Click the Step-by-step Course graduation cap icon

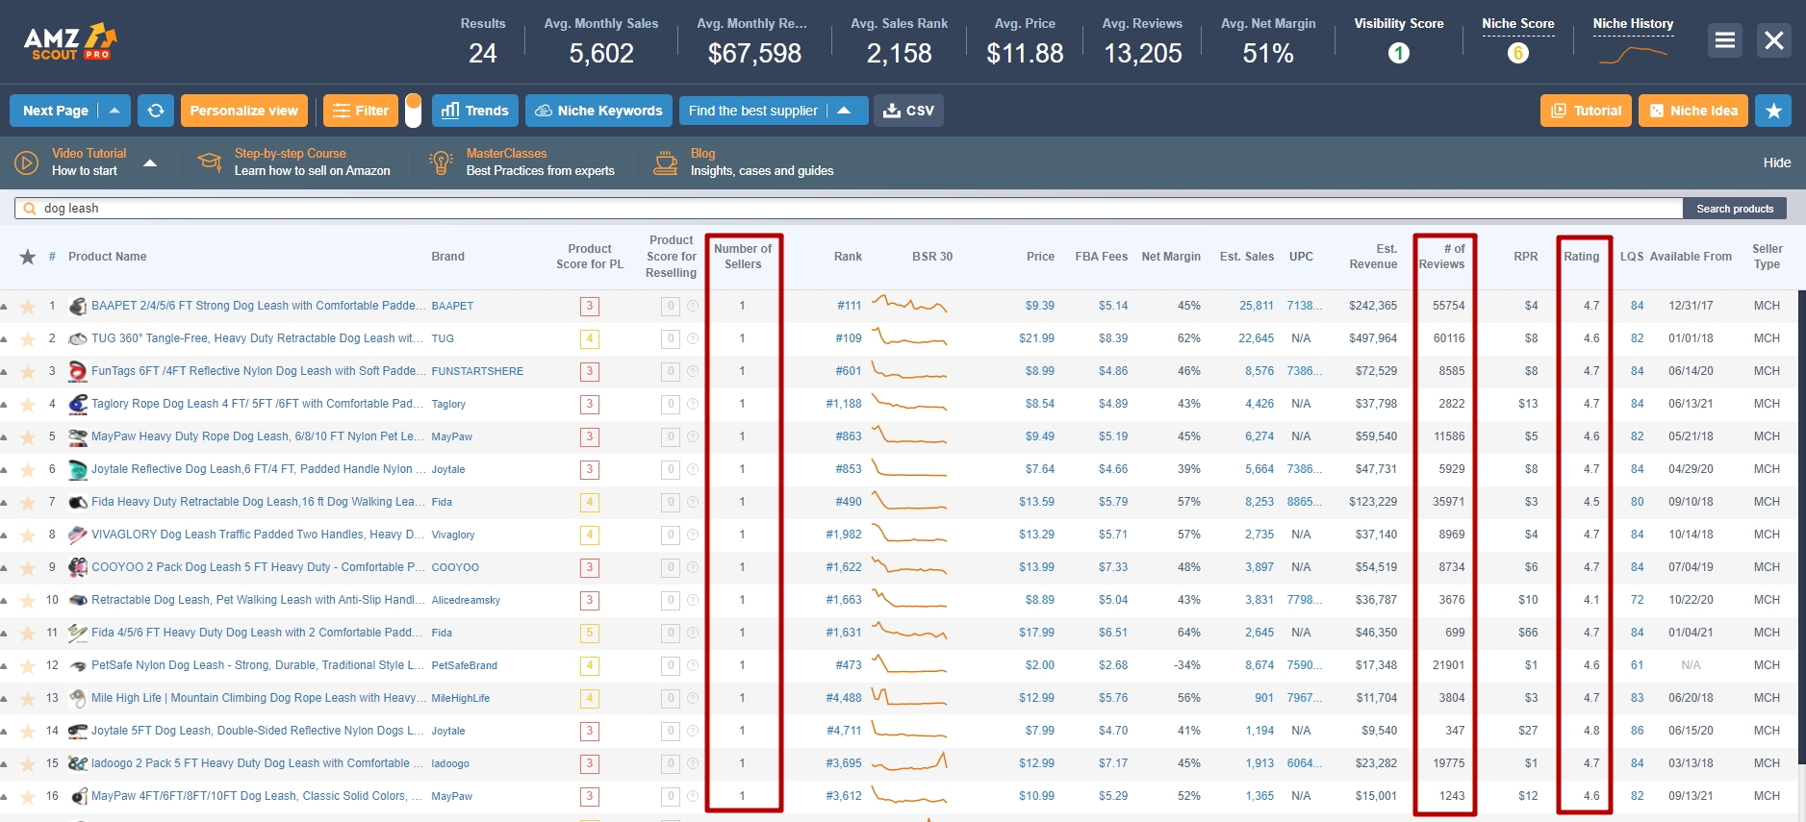pos(209,162)
